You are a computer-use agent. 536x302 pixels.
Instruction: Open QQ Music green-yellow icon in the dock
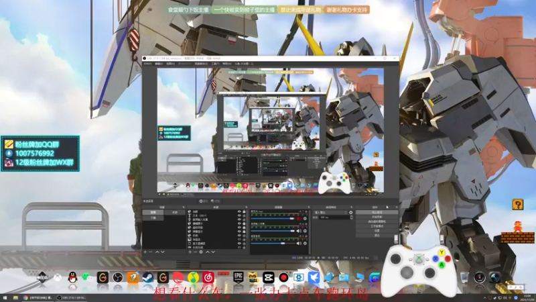coord(193,277)
